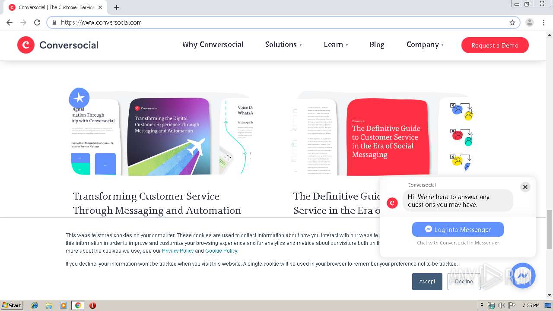Screen dimensions: 553x311
Task: Expand the Learn dropdown menu
Action: pyautogui.click(x=336, y=44)
